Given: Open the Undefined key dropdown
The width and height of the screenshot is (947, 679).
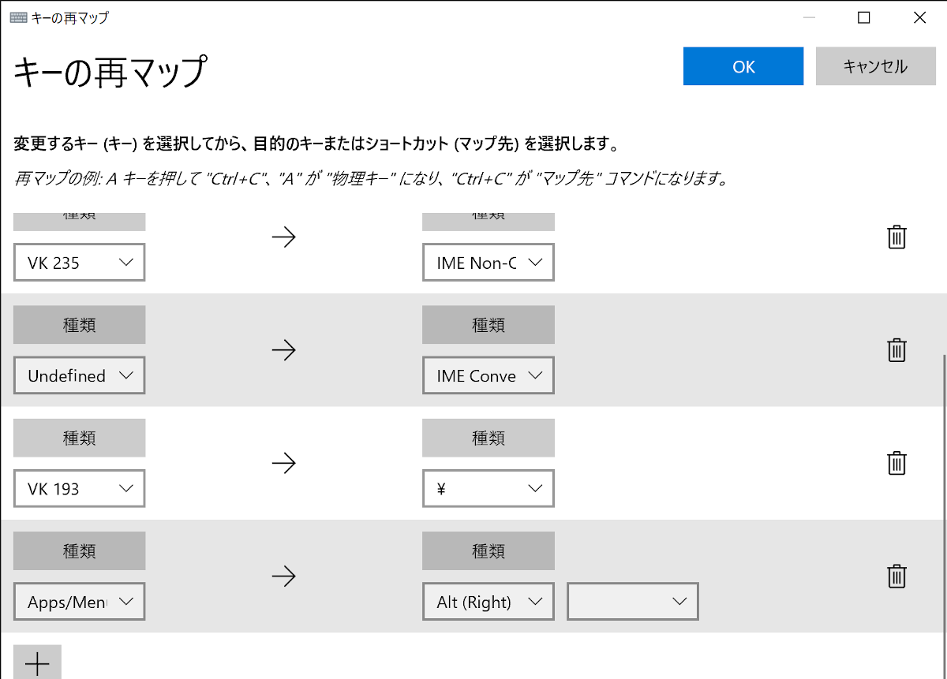Looking at the screenshot, I should 79,375.
